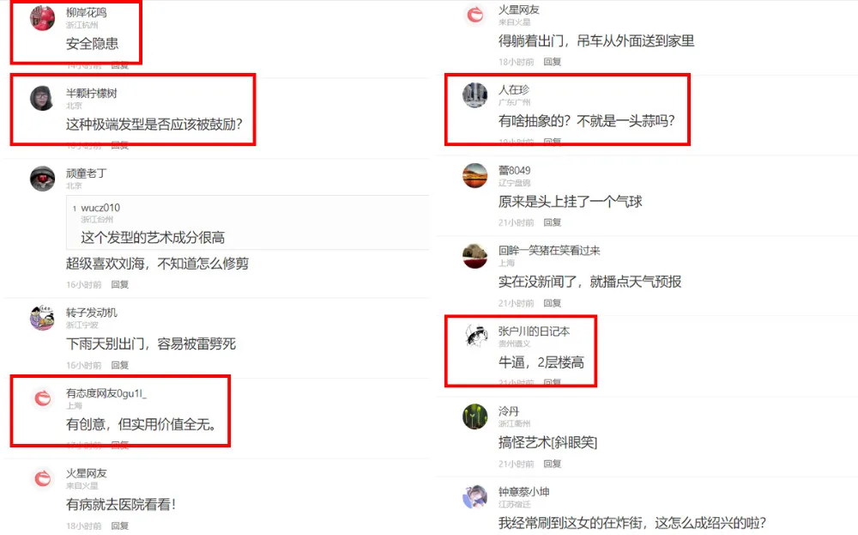
Task: Open 人在珍's city photo avatar
Action: click(x=475, y=94)
